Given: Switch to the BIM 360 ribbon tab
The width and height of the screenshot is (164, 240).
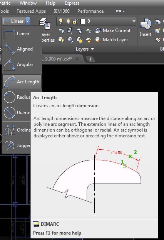Looking at the screenshot, I should tap(61, 11).
